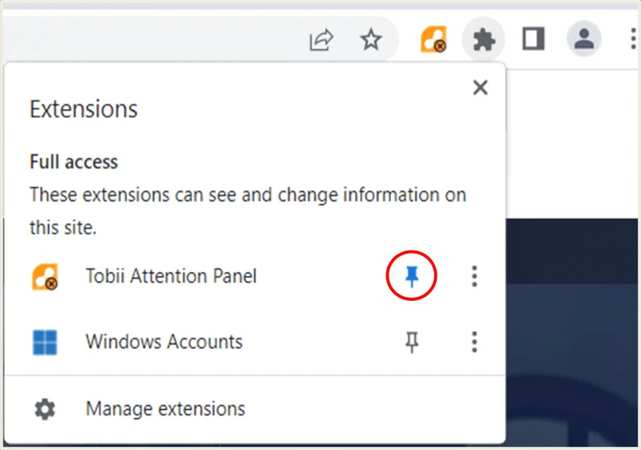Close the Extensions popup
The image size is (641, 450).
[x=480, y=87]
